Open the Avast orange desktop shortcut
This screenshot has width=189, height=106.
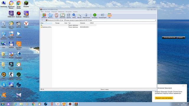[4, 96]
